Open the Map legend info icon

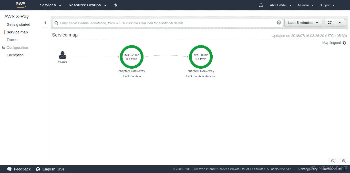point(344,43)
